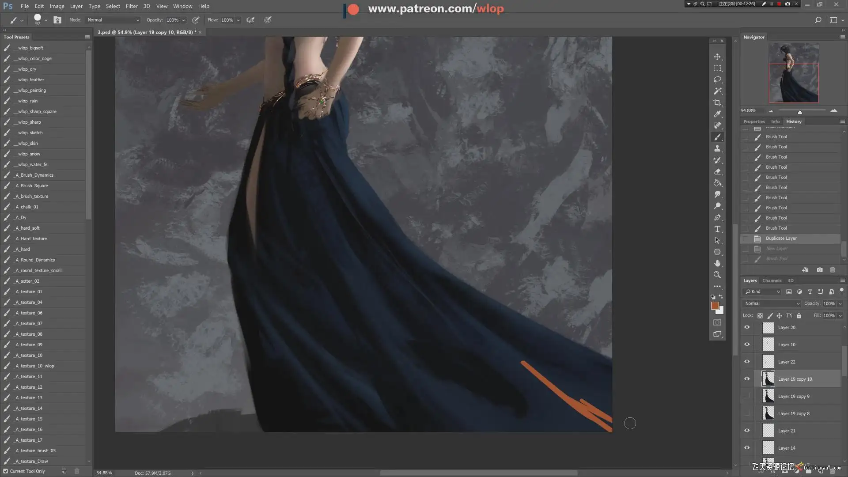Select the Horizontal Type tool
The height and width of the screenshot is (477, 848).
[717, 229]
